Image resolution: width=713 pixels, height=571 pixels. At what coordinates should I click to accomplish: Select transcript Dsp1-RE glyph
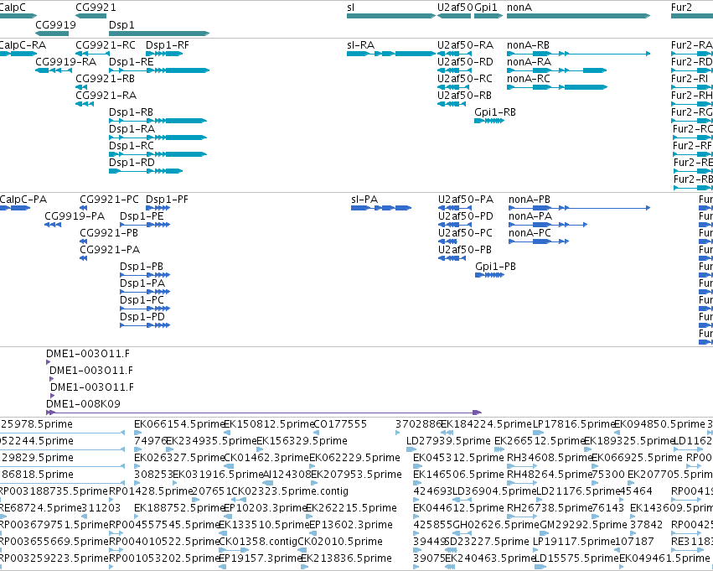click(159, 70)
